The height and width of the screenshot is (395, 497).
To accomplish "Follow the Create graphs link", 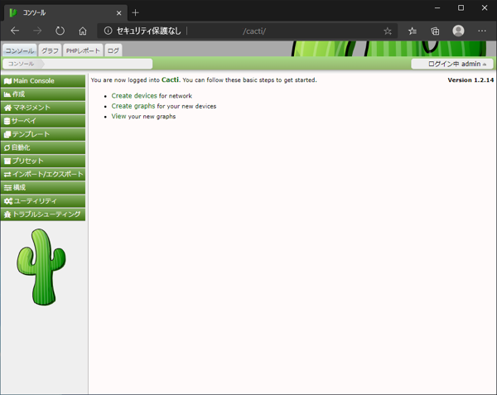I will (133, 106).
